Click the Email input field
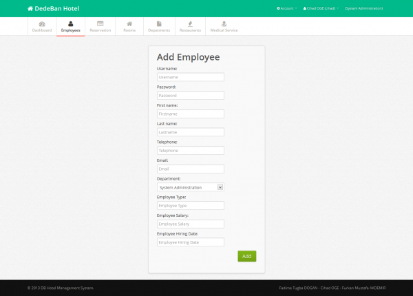The image size is (413, 296). coord(191,169)
